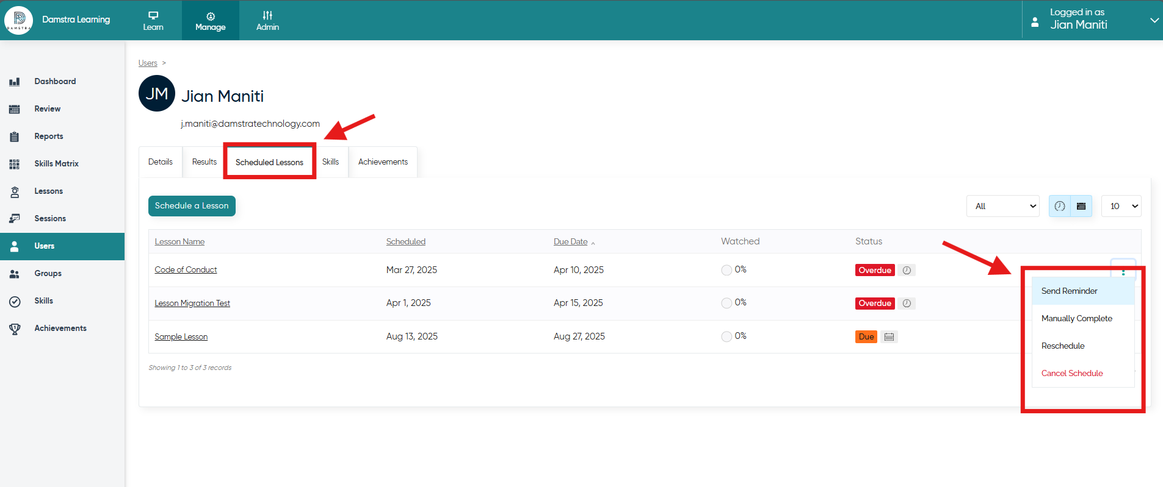Sort by Lesson Name column
The height and width of the screenshot is (487, 1163).
(179, 242)
